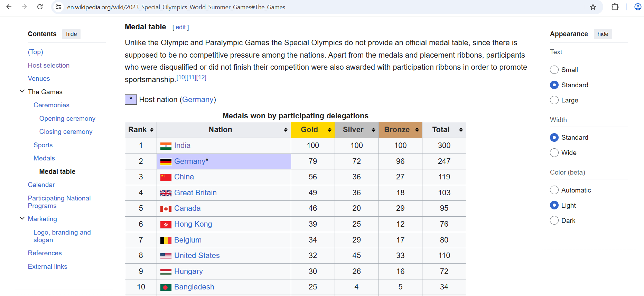644x296 pixels.
Task: Click the Hungary flag icon
Action: tap(166, 272)
